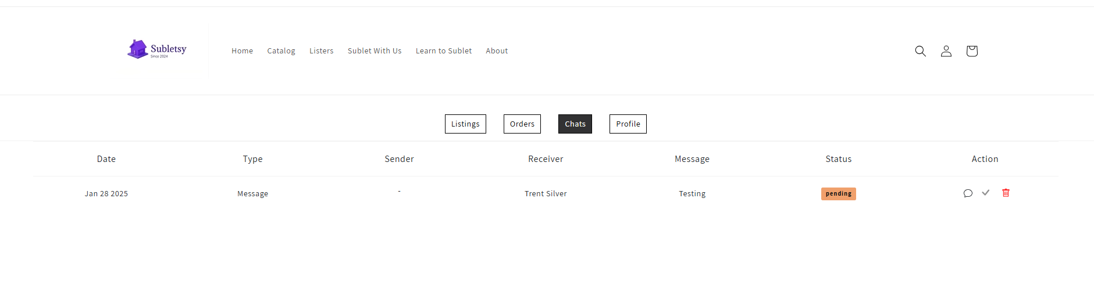The height and width of the screenshot is (281, 1094).
Task: Open the Catalog navigation link
Action: pyautogui.click(x=281, y=51)
